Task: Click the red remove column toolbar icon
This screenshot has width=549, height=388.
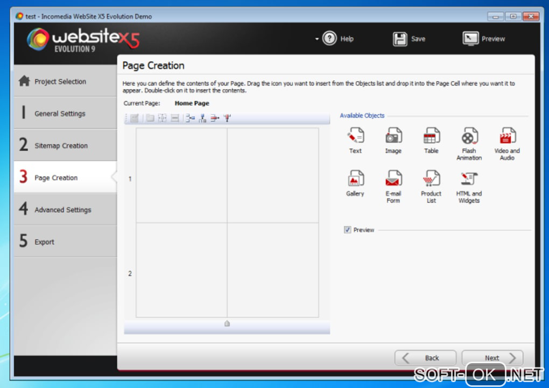Action: (227, 118)
